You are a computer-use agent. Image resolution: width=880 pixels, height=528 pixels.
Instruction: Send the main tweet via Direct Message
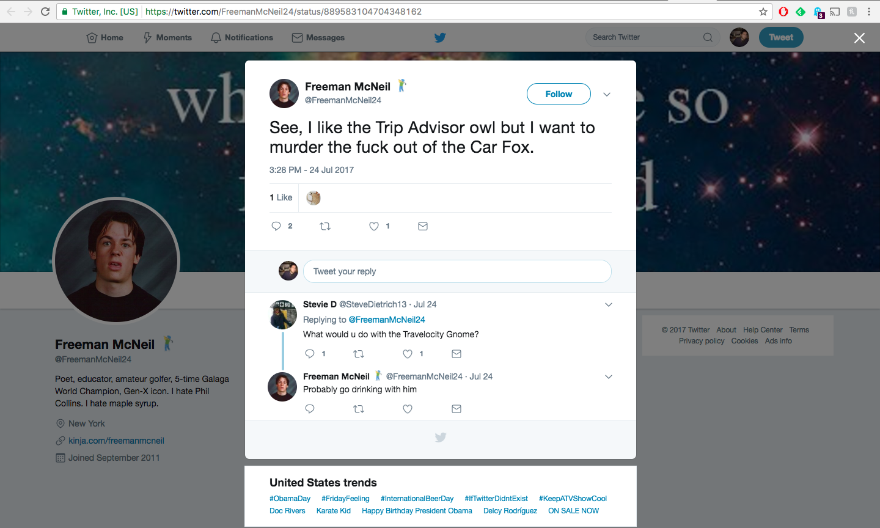423,226
